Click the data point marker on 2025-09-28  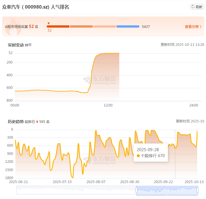[x=175, y=148]
